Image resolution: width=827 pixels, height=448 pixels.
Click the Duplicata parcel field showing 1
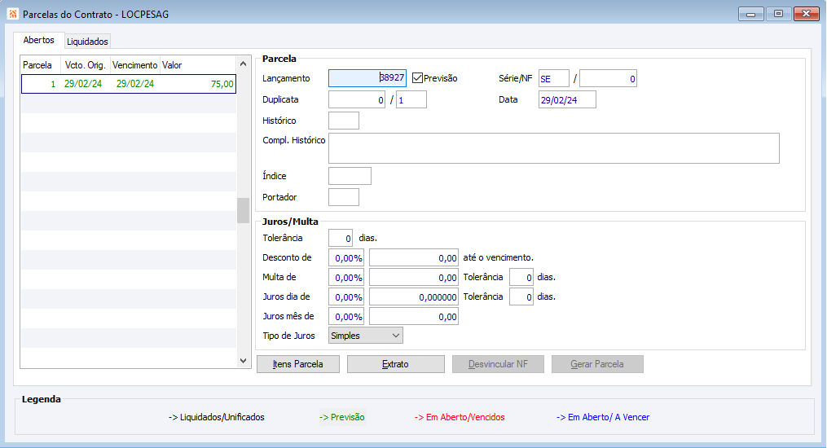(x=411, y=99)
